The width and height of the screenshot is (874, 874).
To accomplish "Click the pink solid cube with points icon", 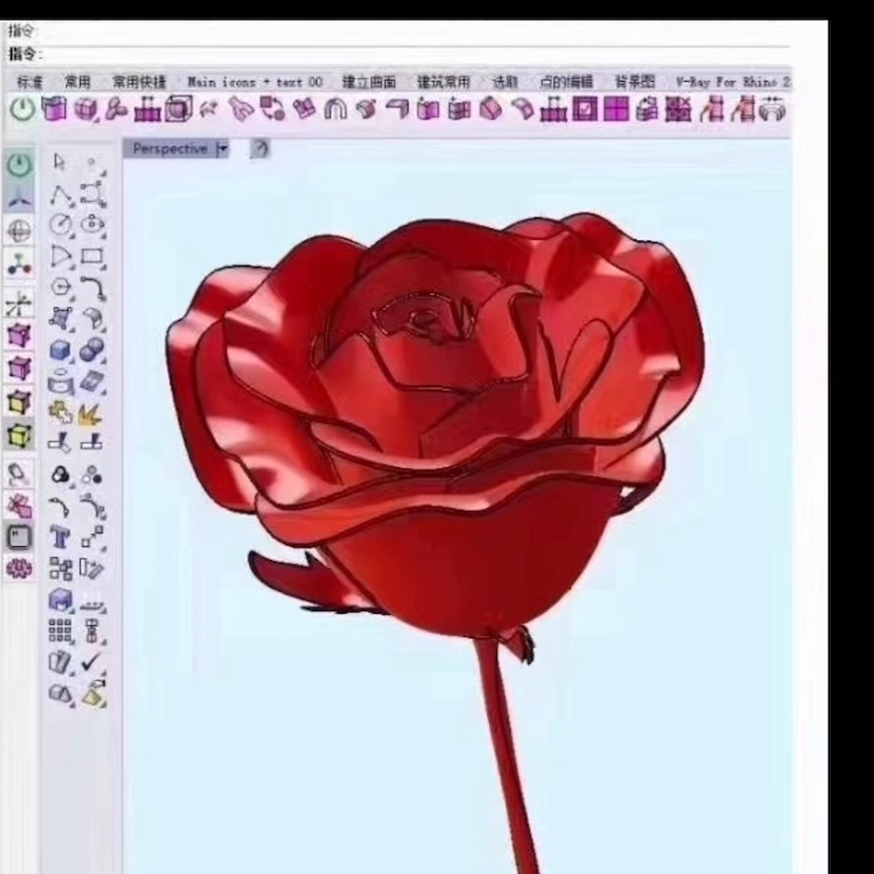I will pos(20,336).
